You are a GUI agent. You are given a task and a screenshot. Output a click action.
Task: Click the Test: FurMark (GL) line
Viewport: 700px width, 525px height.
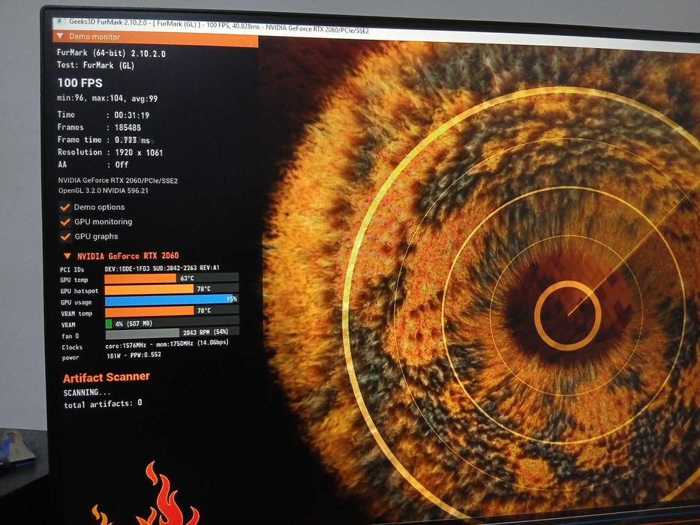click(95, 65)
